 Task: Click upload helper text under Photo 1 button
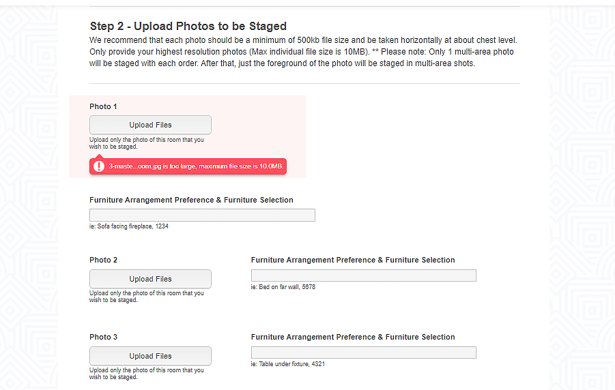click(x=146, y=142)
